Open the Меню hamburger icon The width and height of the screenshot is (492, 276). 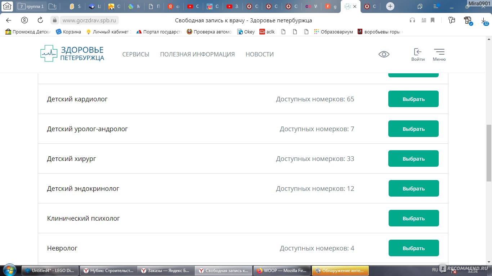439,55
